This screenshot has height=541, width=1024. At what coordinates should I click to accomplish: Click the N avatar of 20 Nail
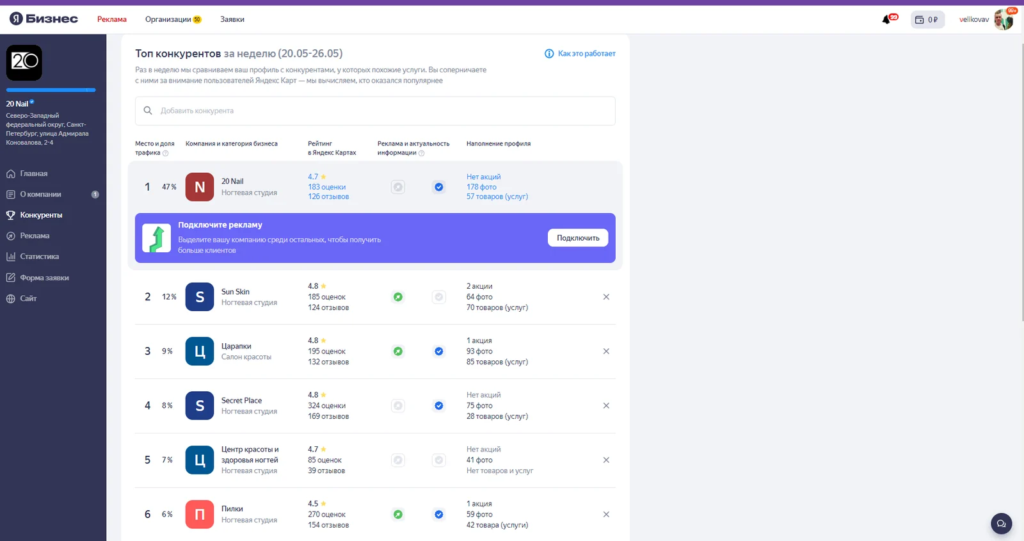click(x=200, y=187)
